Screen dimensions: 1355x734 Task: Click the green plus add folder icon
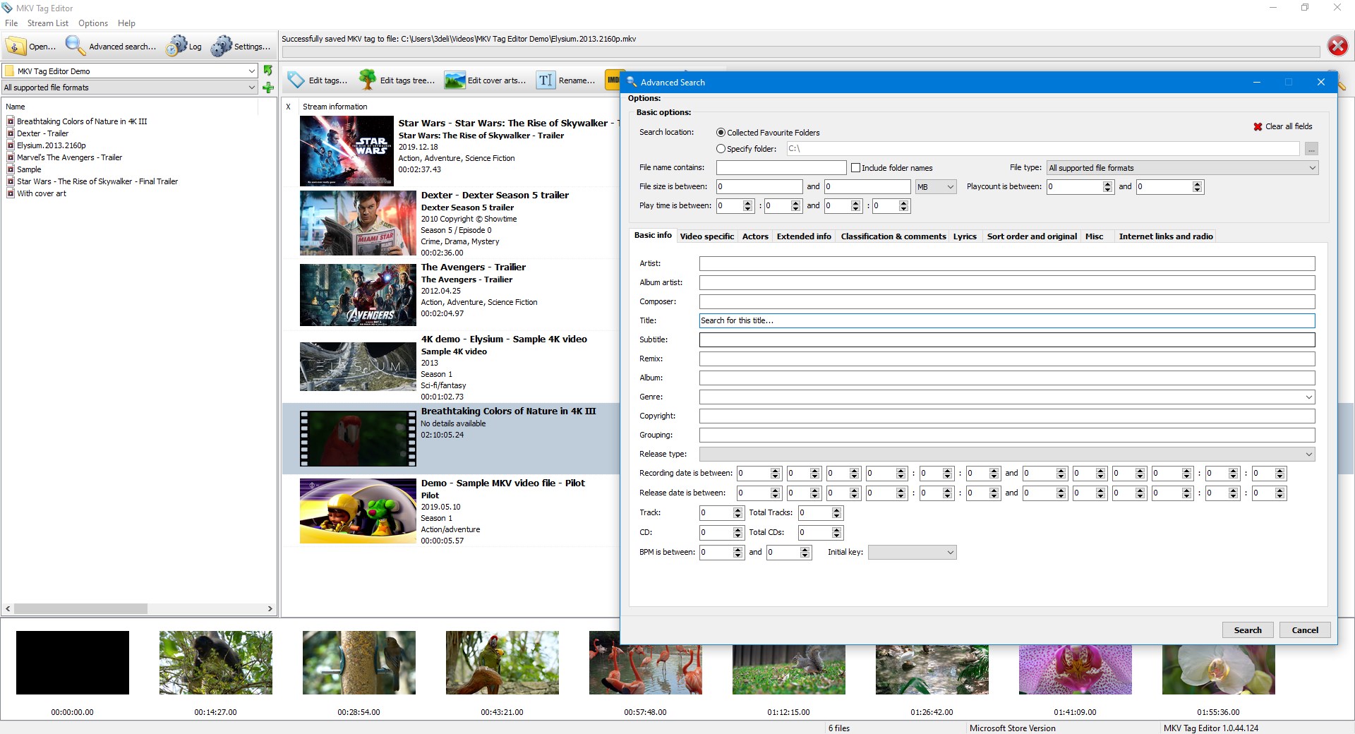coord(268,88)
